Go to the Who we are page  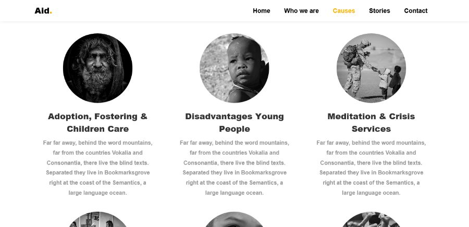[x=301, y=11]
